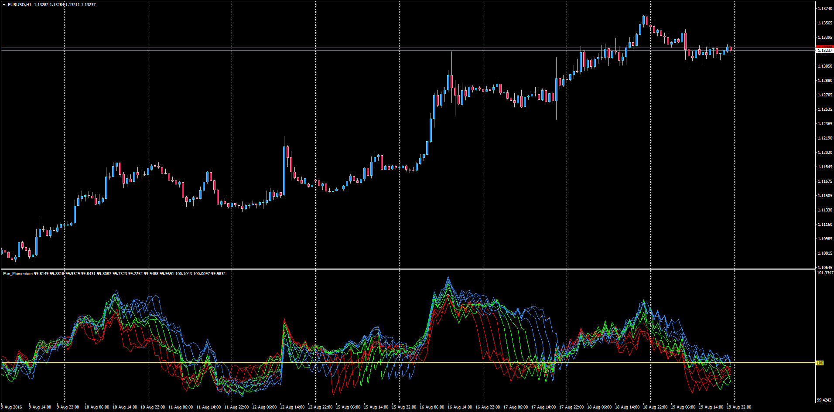Screen dimensions: 834x412
Task: Click the 1.12020 price scale label
Action: 824,153
